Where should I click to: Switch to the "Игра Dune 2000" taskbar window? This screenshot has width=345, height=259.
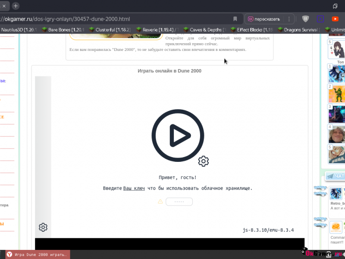[x=38, y=255]
